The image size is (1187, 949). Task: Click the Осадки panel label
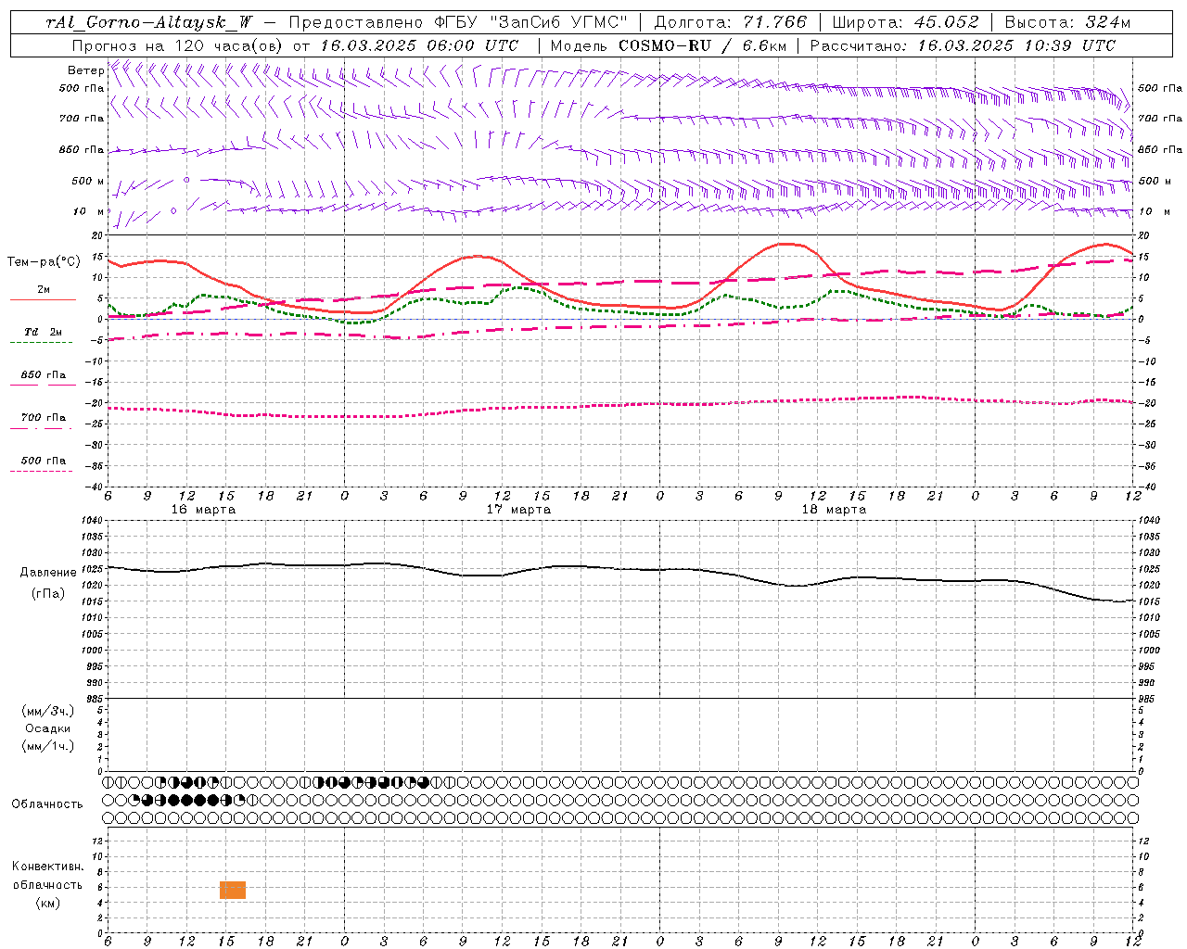(x=48, y=728)
